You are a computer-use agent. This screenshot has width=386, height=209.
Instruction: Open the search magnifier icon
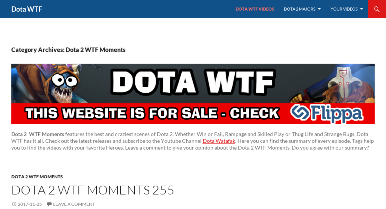377,9
